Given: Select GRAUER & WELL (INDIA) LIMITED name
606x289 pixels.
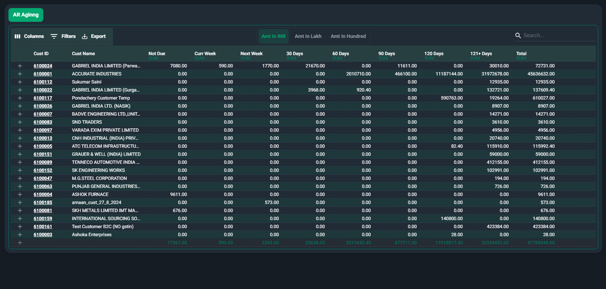Looking at the screenshot, I should point(106,154).
